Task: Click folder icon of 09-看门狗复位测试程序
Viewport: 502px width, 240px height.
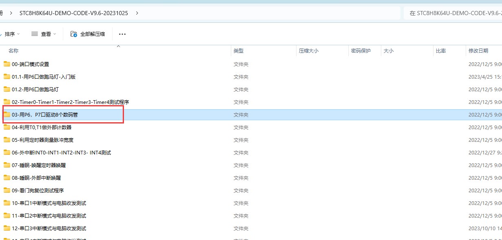Action: coord(7,190)
